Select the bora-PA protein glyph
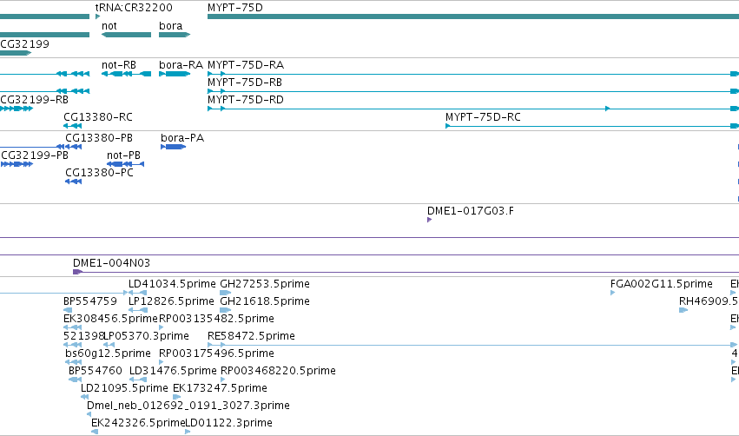739x436 pixels. click(174, 147)
